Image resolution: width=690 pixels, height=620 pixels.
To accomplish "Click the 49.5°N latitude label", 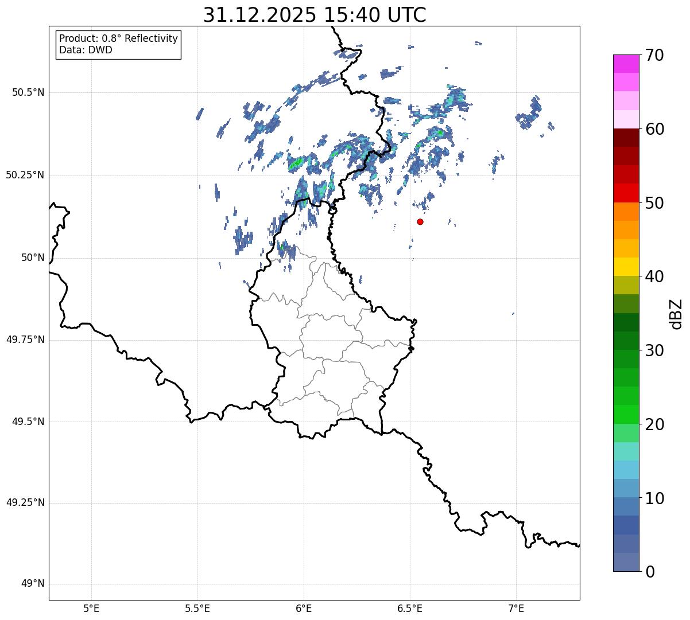I will [x=28, y=422].
